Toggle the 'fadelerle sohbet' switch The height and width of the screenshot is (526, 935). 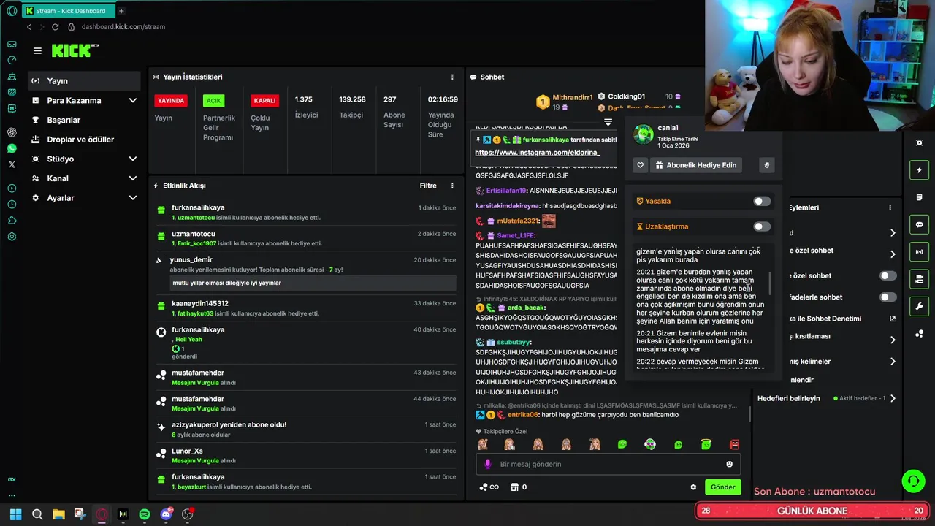coord(888,297)
